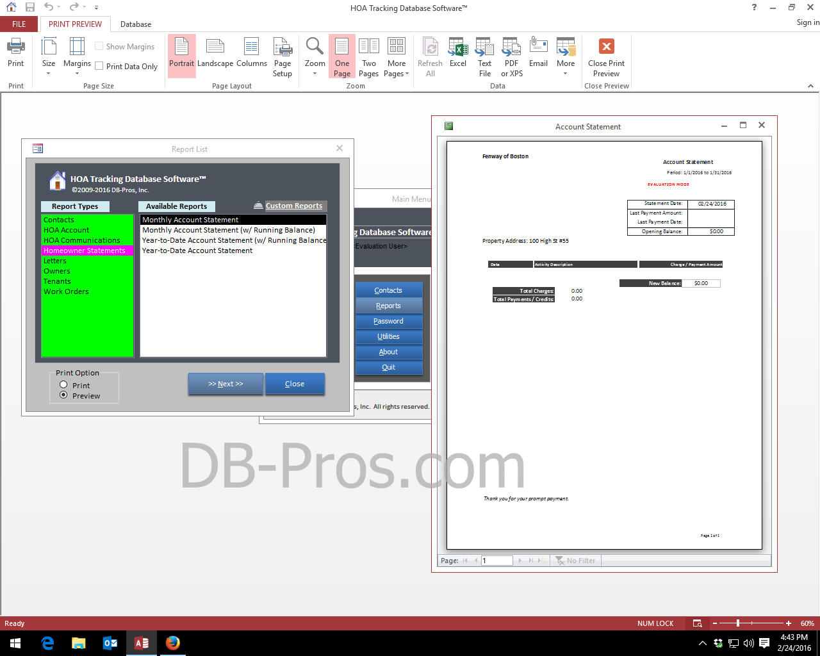The image size is (820, 656).
Task: Select HOA Account report type
Action: pyautogui.click(x=87, y=230)
